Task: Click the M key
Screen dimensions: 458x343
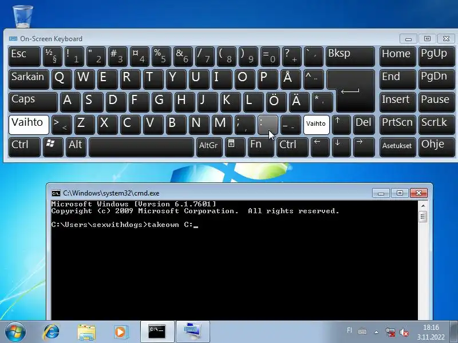Action: tap(222, 125)
